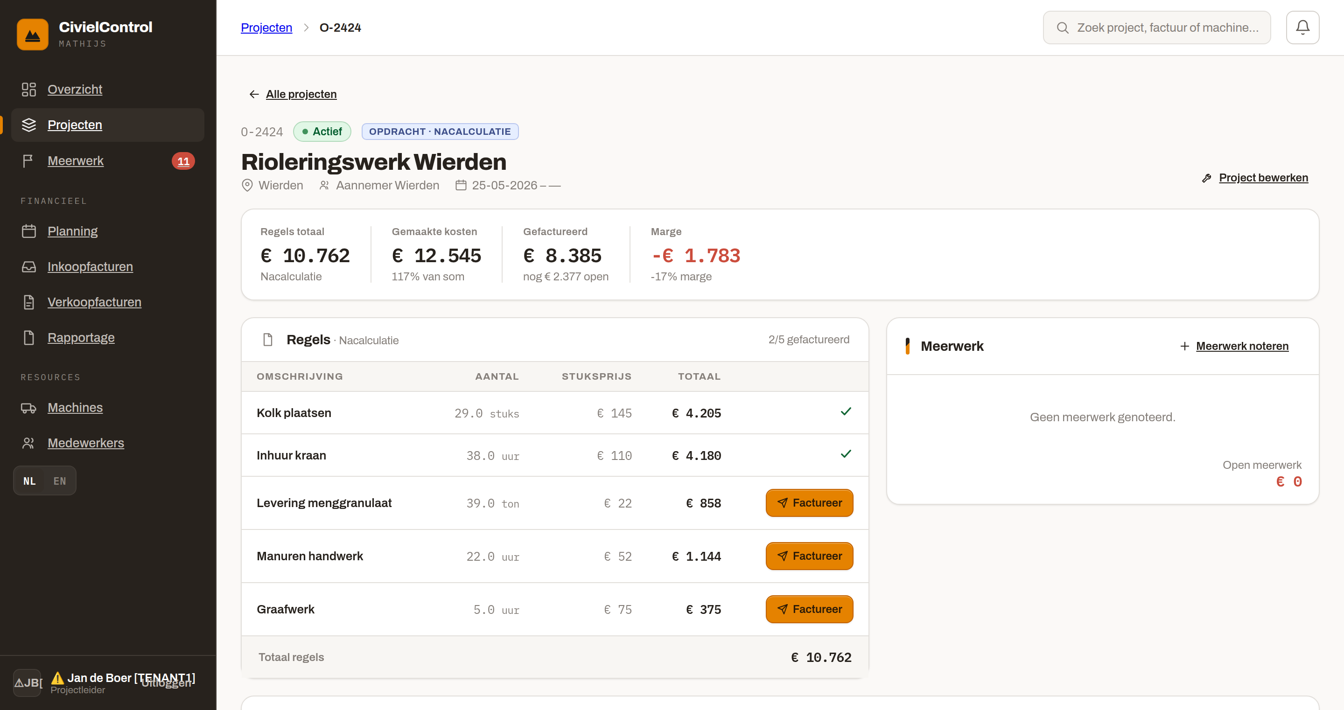Screen dimensions: 1344x710
Task: Click the checkmark on Inhuur kraan row
Action: tap(846, 454)
